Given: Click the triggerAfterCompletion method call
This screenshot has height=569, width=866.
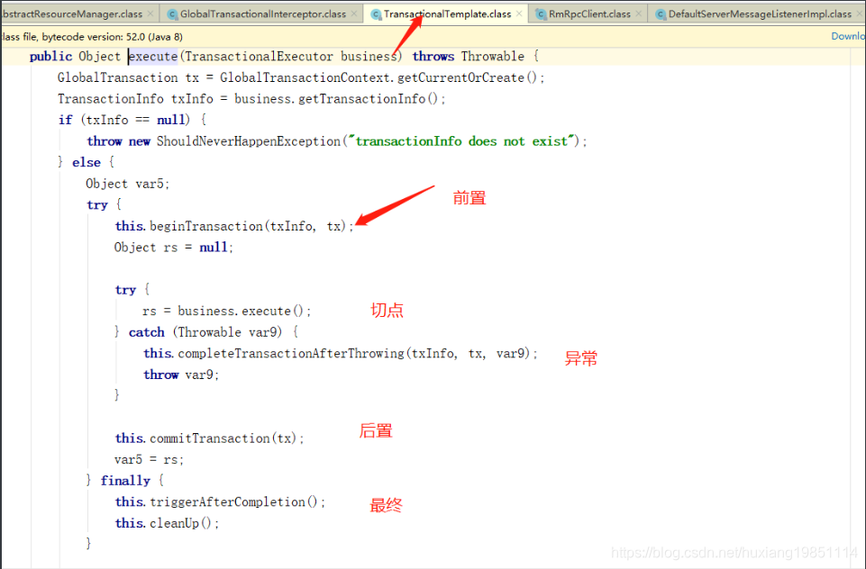Looking at the screenshot, I should tap(228, 502).
